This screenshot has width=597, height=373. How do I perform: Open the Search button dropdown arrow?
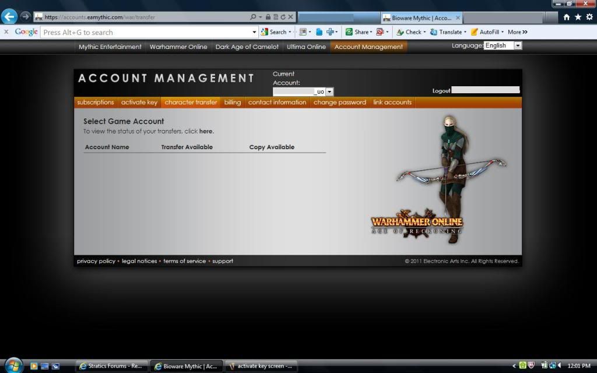tap(290, 32)
